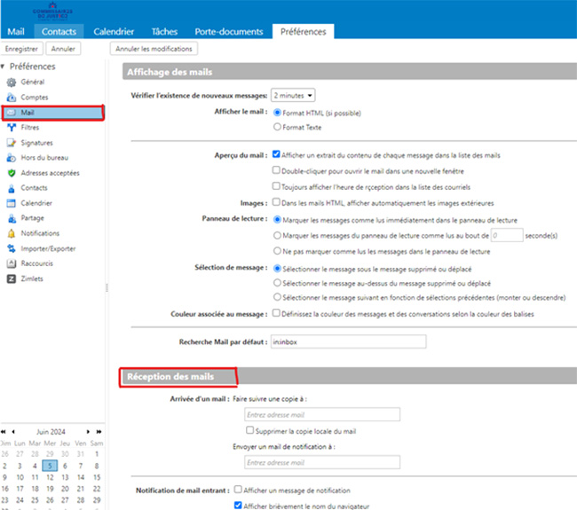Open the Porte-documents tab

[x=229, y=32]
